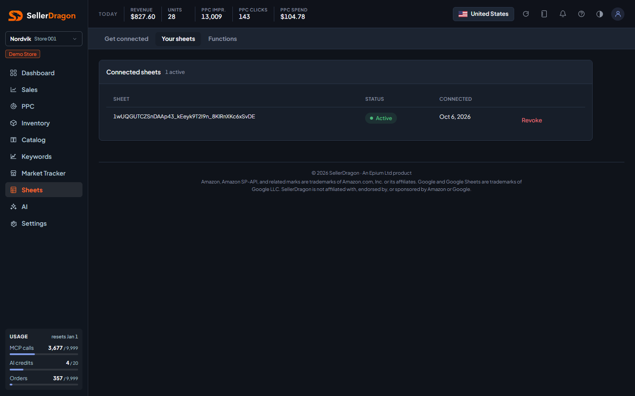Open Settings in the sidebar
The height and width of the screenshot is (396, 635).
[x=44, y=224]
